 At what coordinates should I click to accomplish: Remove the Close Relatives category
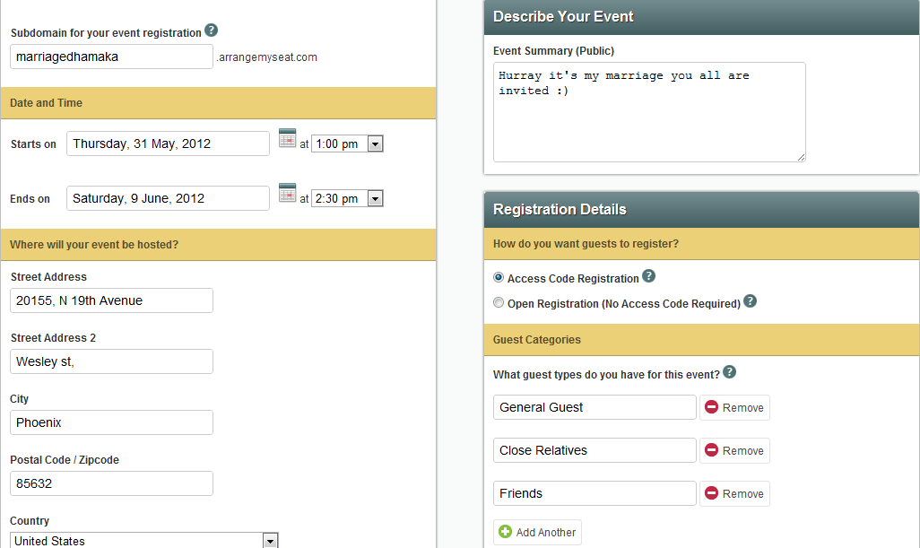(x=734, y=450)
